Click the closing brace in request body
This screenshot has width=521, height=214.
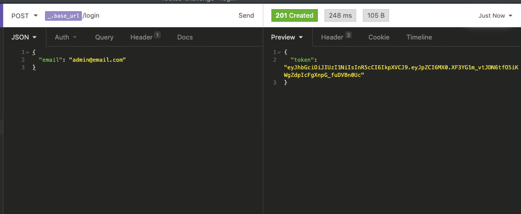coord(34,68)
